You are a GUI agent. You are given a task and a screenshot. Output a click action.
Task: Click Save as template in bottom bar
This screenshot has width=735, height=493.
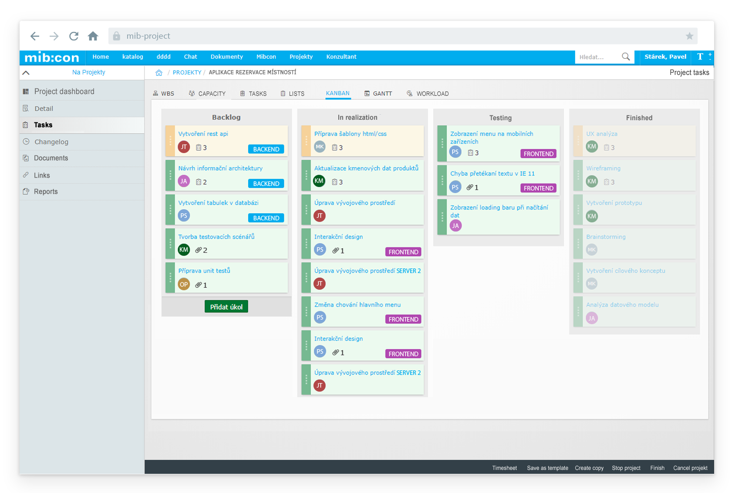pyautogui.click(x=547, y=468)
